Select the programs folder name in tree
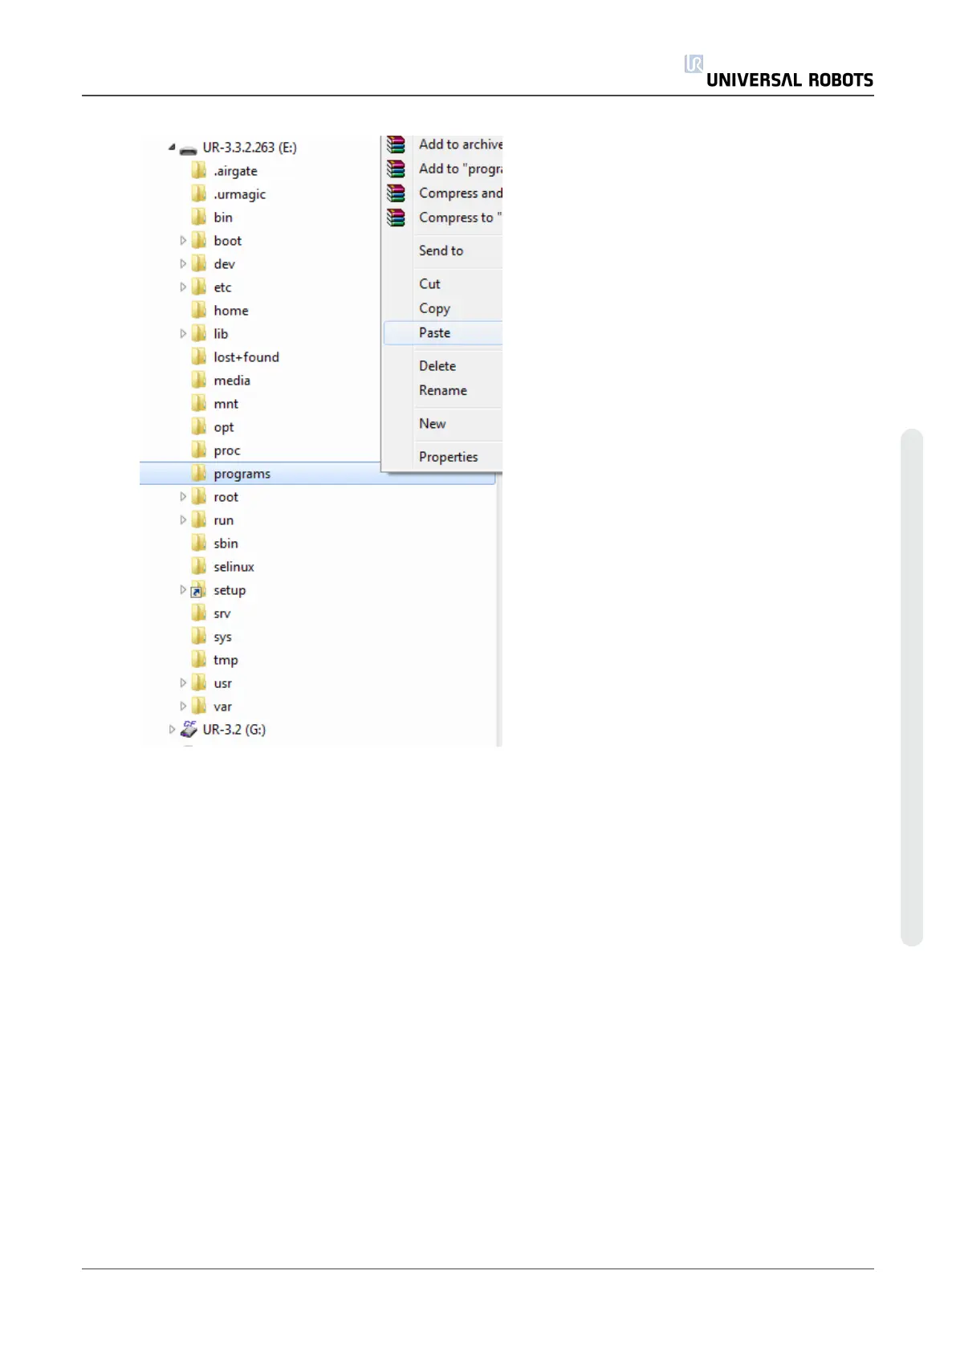This screenshot has width=956, height=1352. (242, 474)
